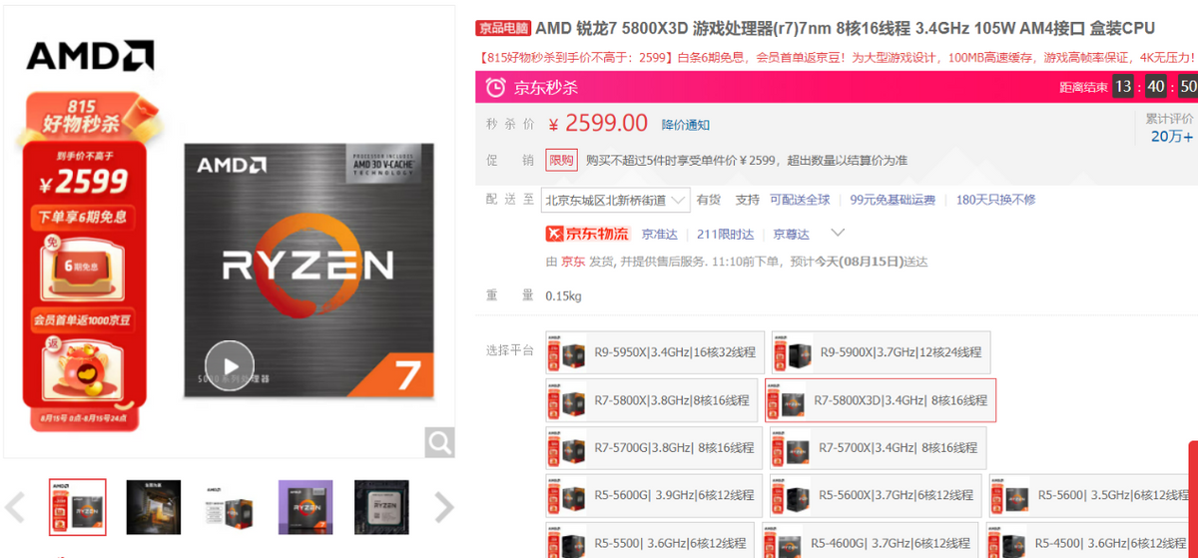Select R5-5600 3.5GHz 6核12线程 option
Viewport: 1198px width, 558px height.
(1093, 496)
